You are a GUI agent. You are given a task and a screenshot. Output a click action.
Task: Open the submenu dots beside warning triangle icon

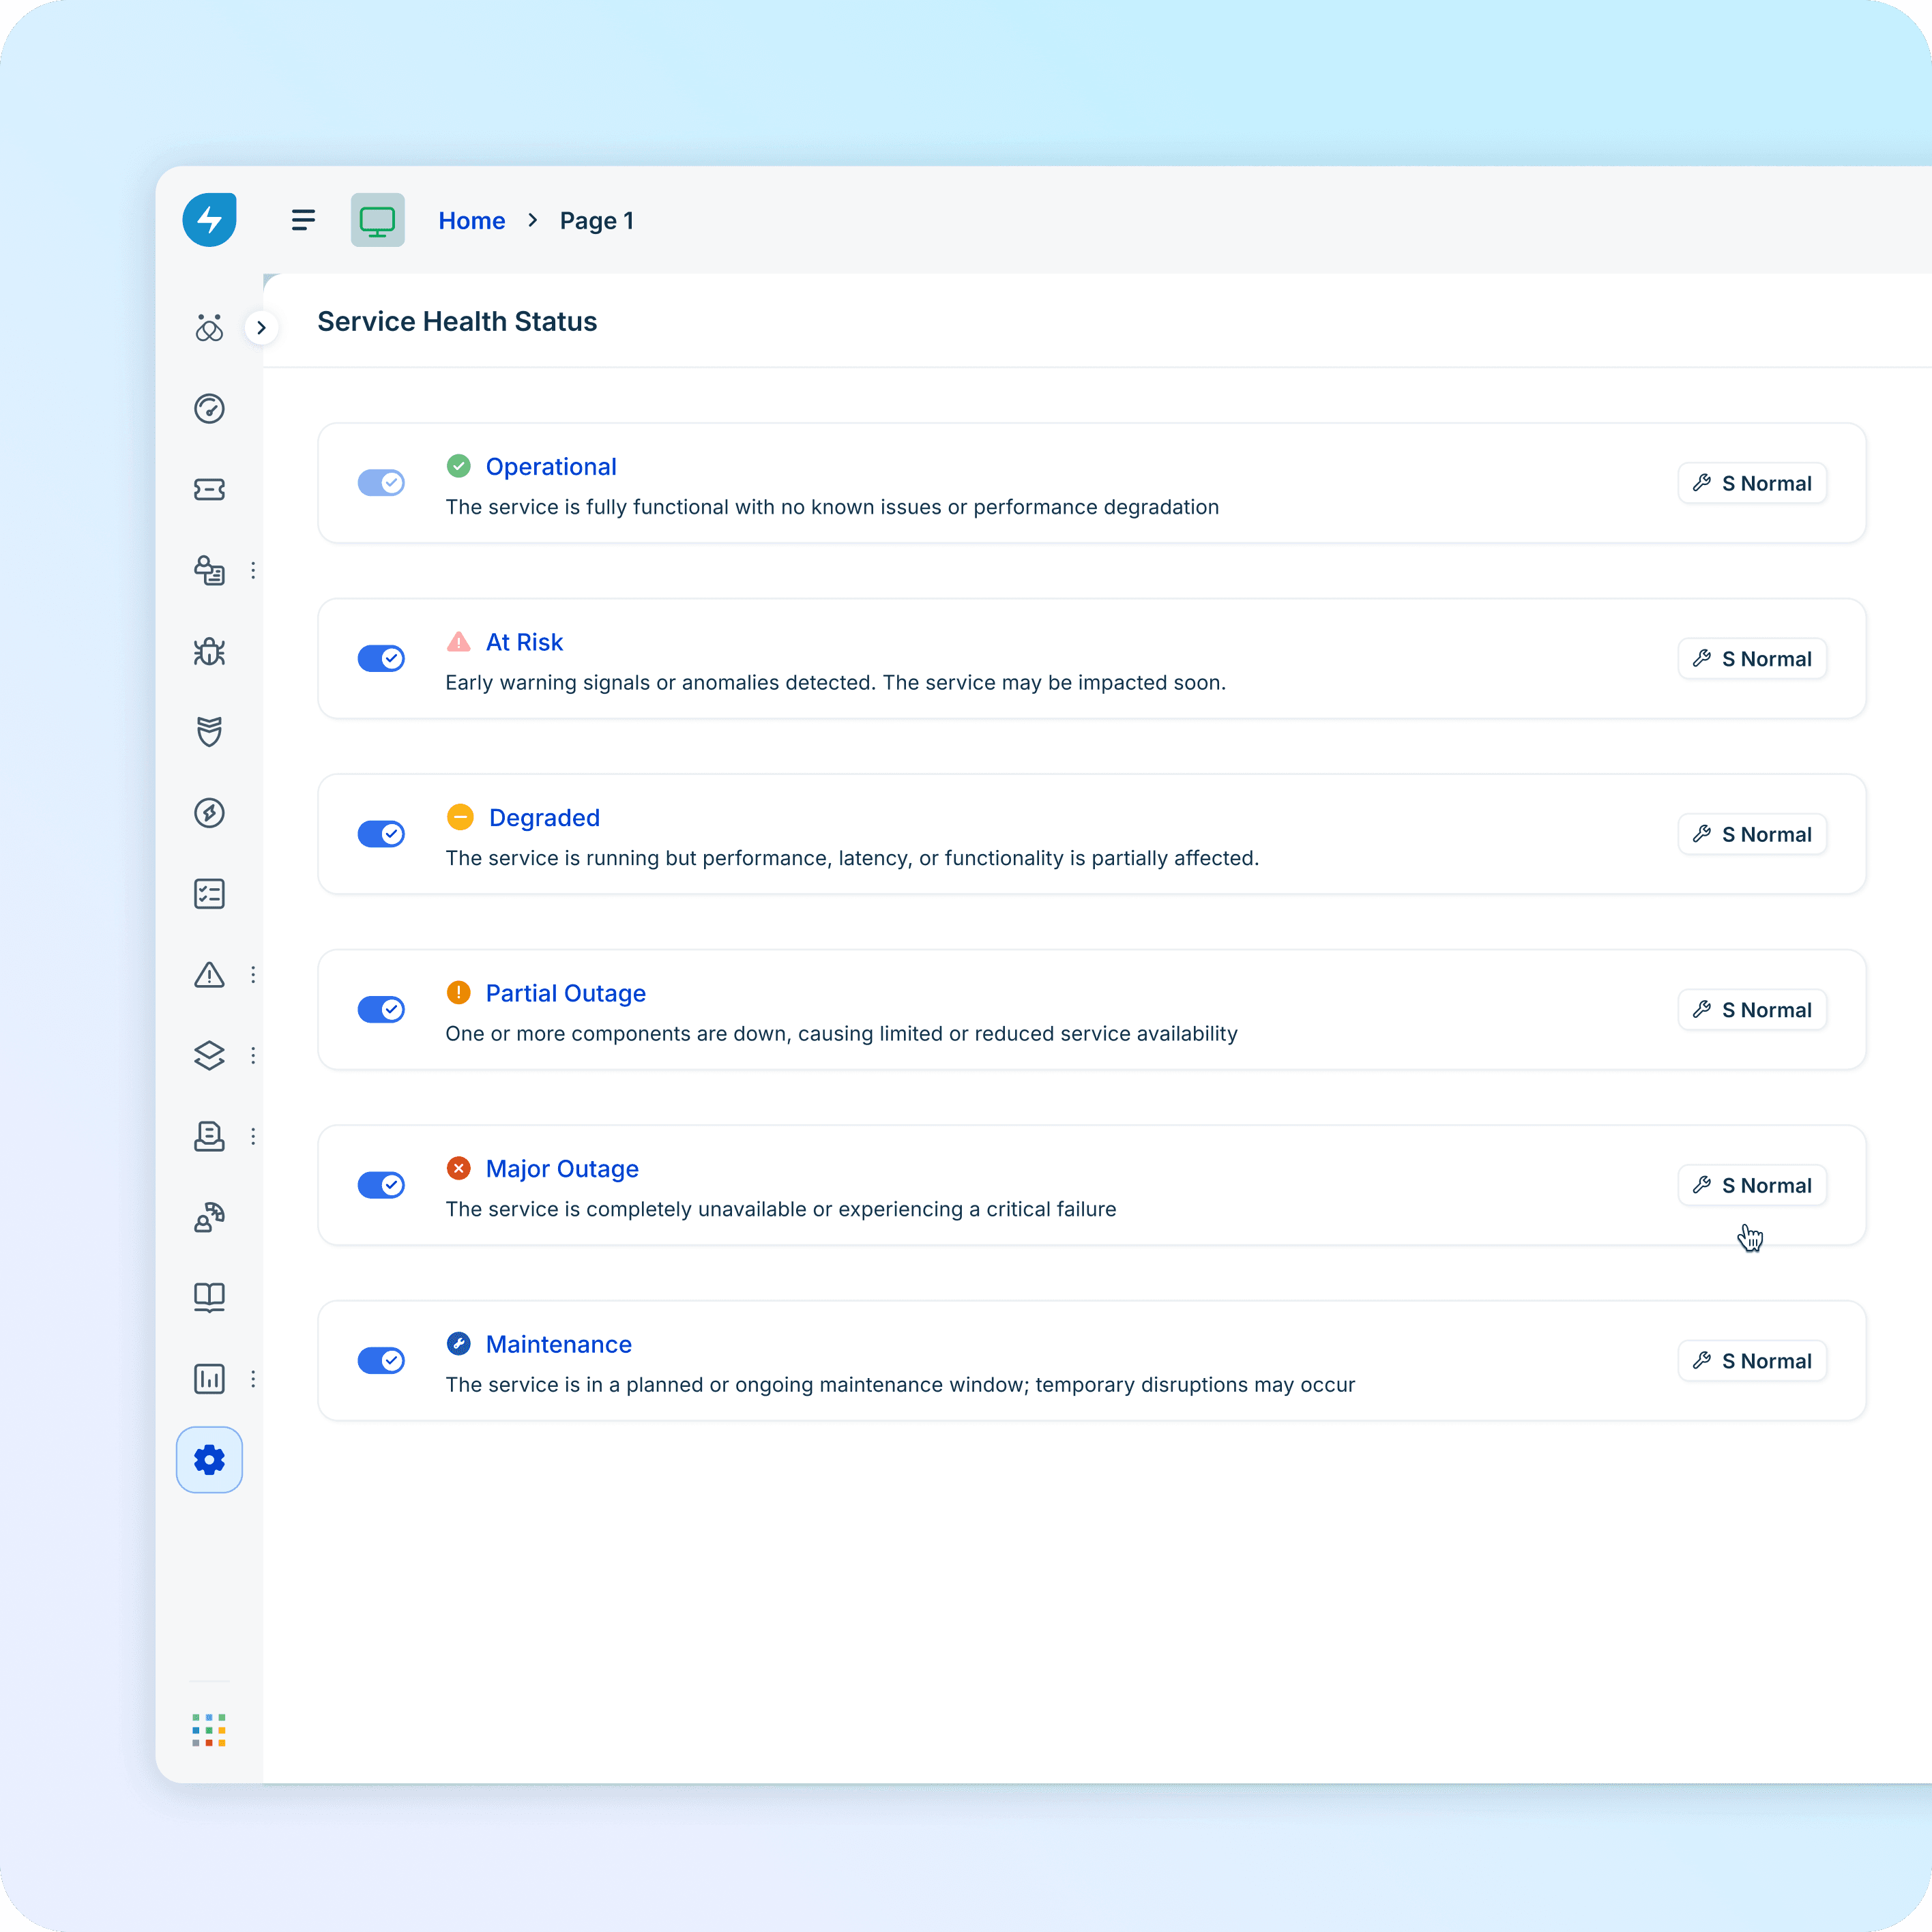253,975
